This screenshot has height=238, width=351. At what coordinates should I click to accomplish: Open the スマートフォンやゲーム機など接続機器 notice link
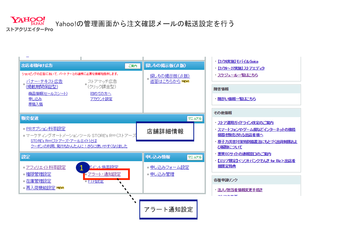(x=256, y=132)
